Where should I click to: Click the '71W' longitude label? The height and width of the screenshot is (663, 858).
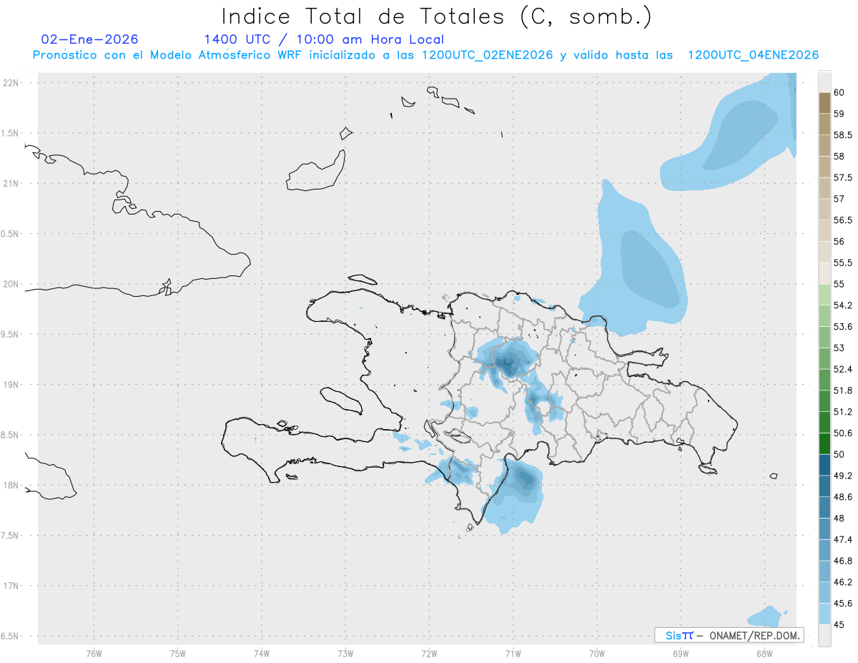click(x=513, y=653)
